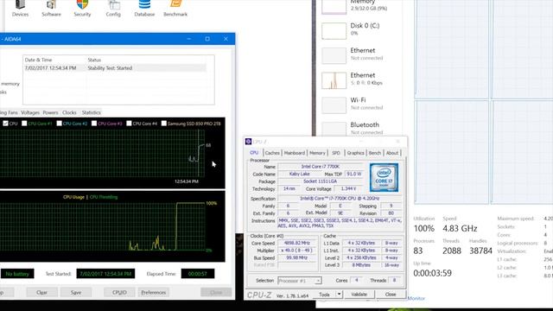Switch to the Clocks tab in AIDA64
The image size is (553, 311).
(x=69, y=112)
